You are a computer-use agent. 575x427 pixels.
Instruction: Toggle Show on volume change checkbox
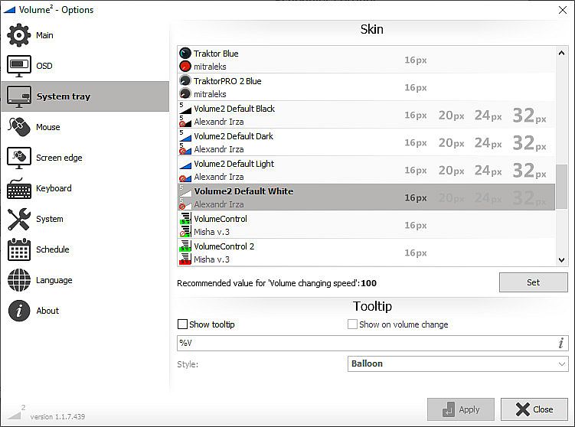352,324
